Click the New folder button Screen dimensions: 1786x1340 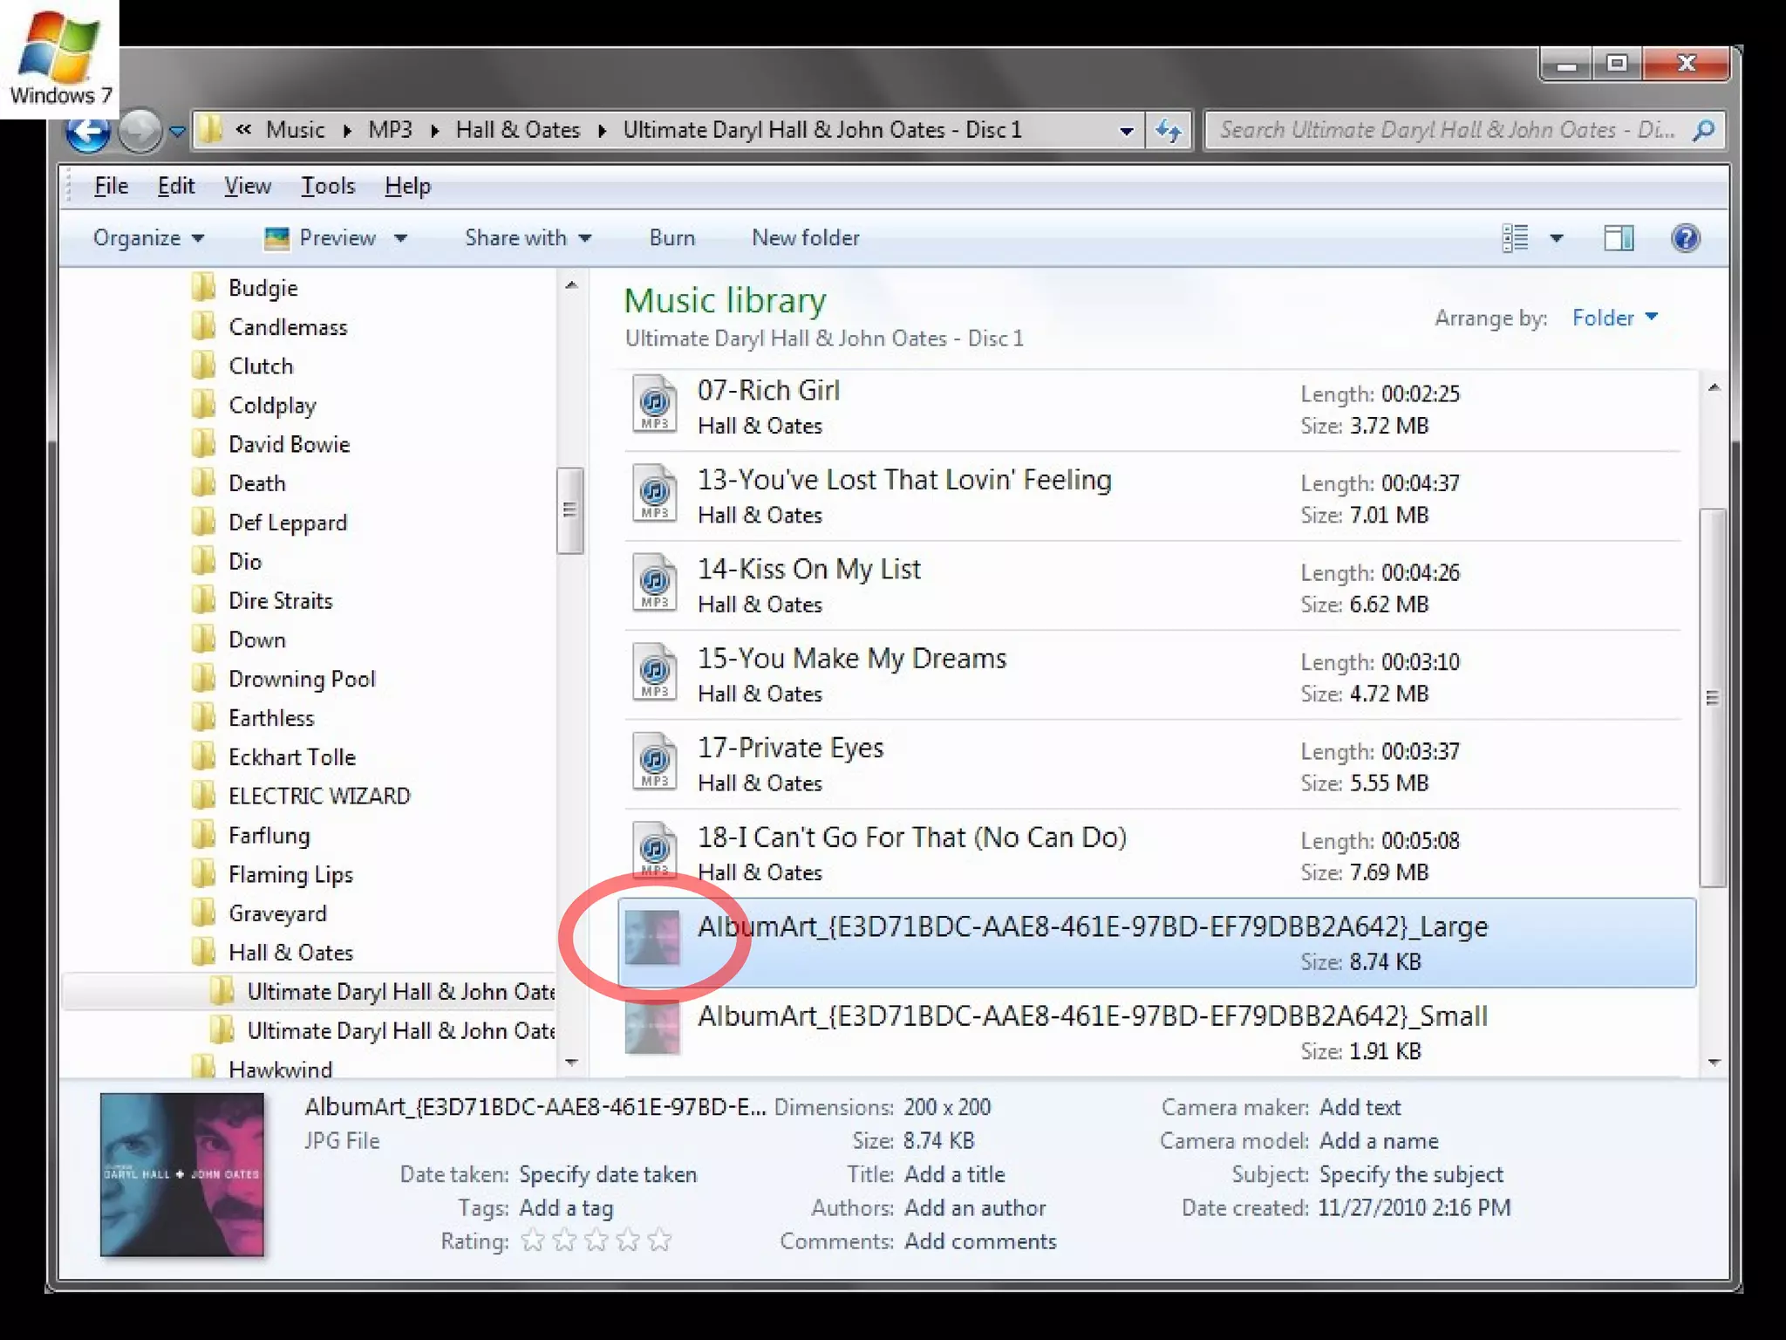click(805, 238)
